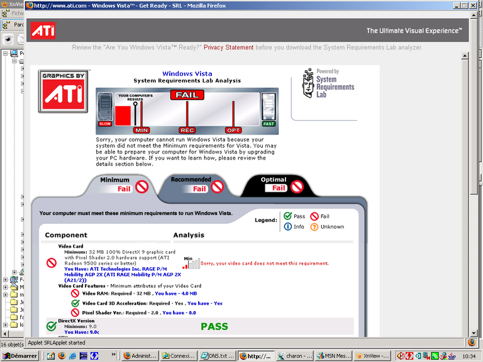The height and width of the screenshot is (362, 483).
Task: Click the fail icon beside Video Card component
Action: click(52, 263)
